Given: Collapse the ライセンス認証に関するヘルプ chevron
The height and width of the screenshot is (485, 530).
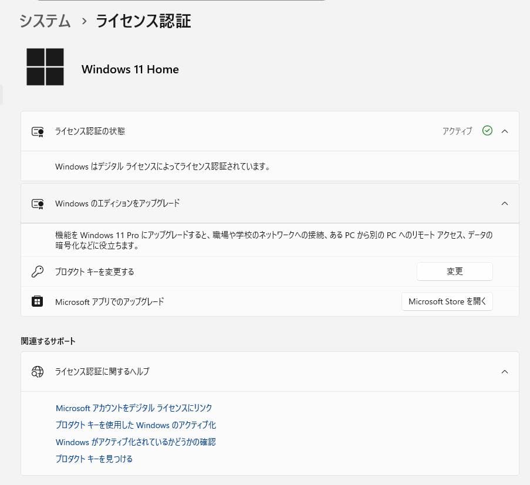Looking at the screenshot, I should [505, 371].
